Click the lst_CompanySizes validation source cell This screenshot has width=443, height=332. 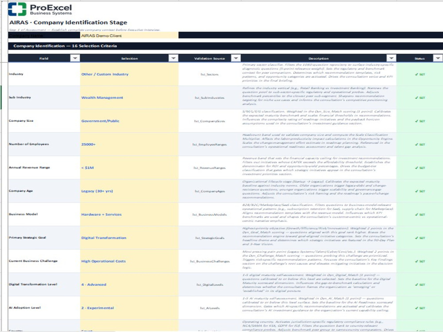(210, 121)
